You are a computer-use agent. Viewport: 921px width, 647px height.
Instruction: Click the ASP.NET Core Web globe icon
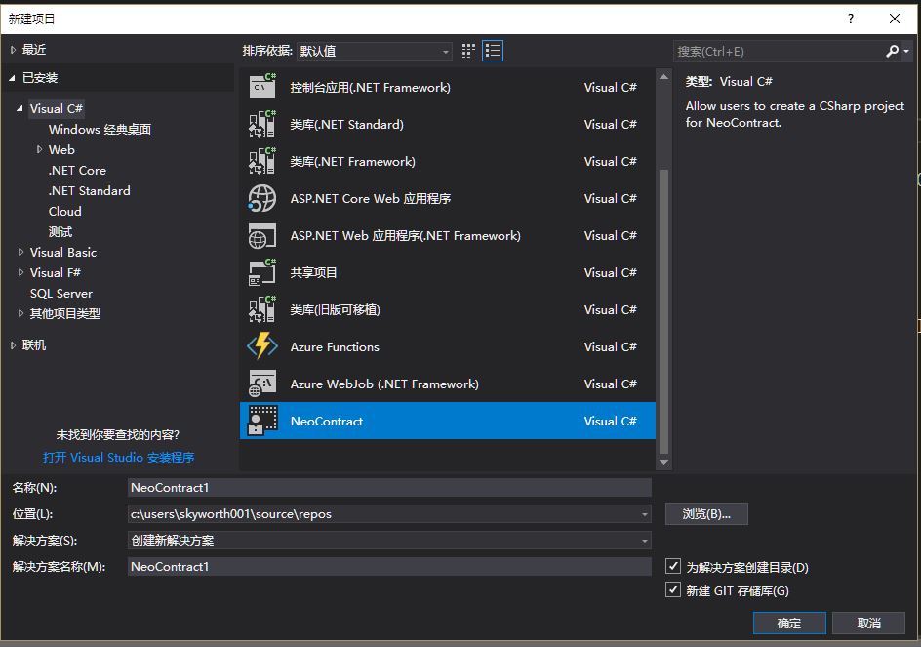tap(262, 198)
